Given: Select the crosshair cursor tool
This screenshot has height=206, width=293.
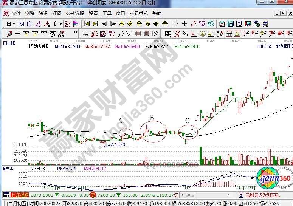Looking at the screenshot, I should 185,24.
